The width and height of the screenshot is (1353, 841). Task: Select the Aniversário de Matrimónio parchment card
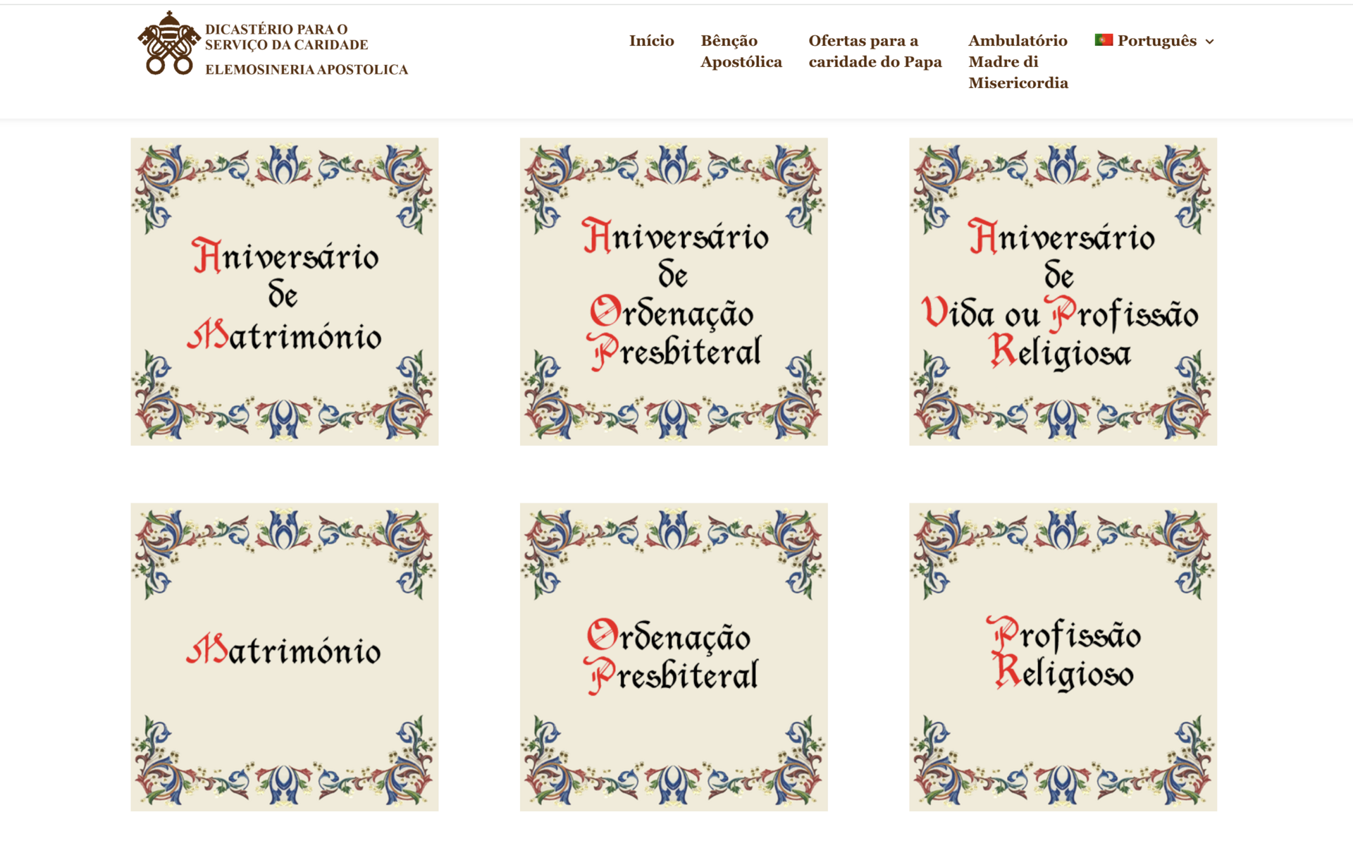coord(284,292)
